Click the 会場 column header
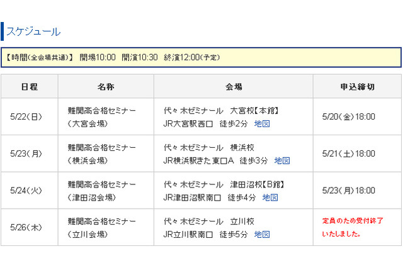 coord(234,87)
